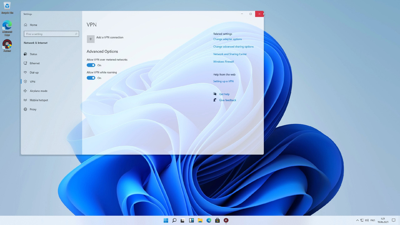Open the Status network page
Screen dimensions: 400x225
click(x=31, y=54)
